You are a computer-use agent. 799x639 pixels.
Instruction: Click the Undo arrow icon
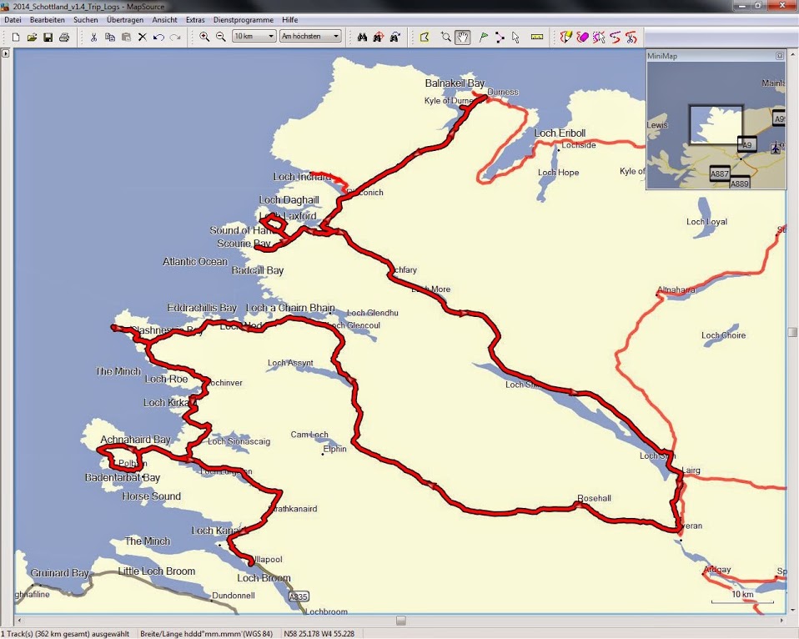[x=158, y=37]
